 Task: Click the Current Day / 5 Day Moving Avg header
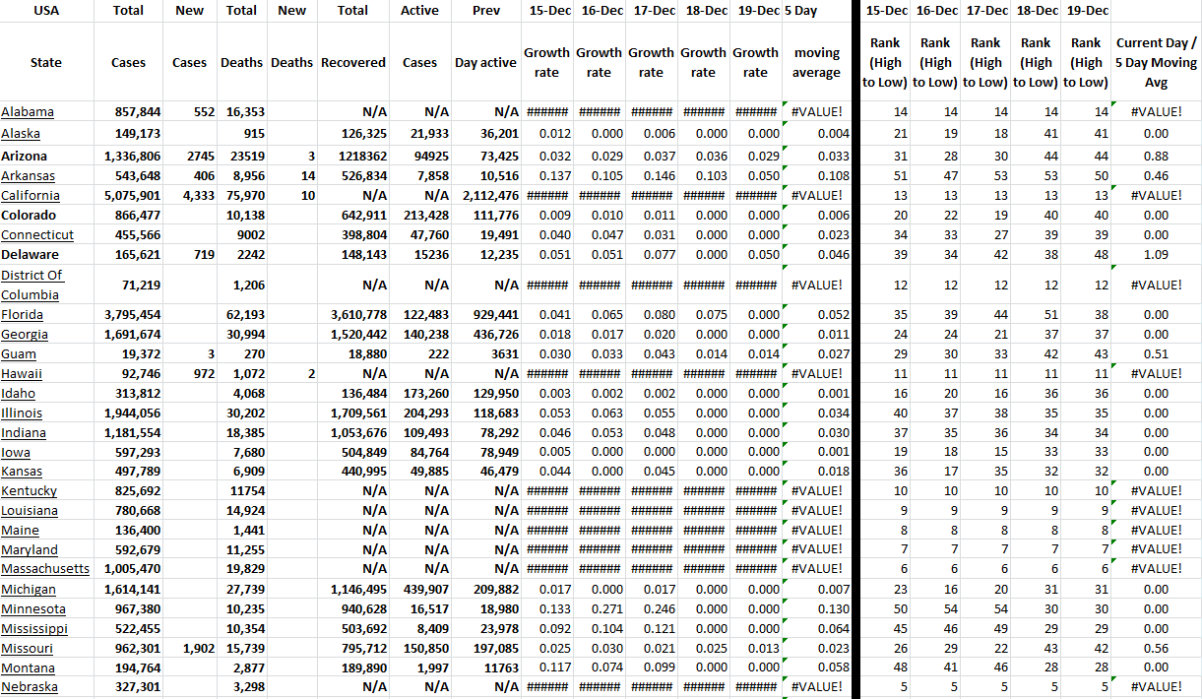pyautogui.click(x=1156, y=63)
